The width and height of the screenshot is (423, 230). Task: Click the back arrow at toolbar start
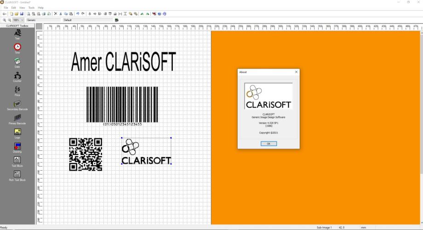[5, 14]
